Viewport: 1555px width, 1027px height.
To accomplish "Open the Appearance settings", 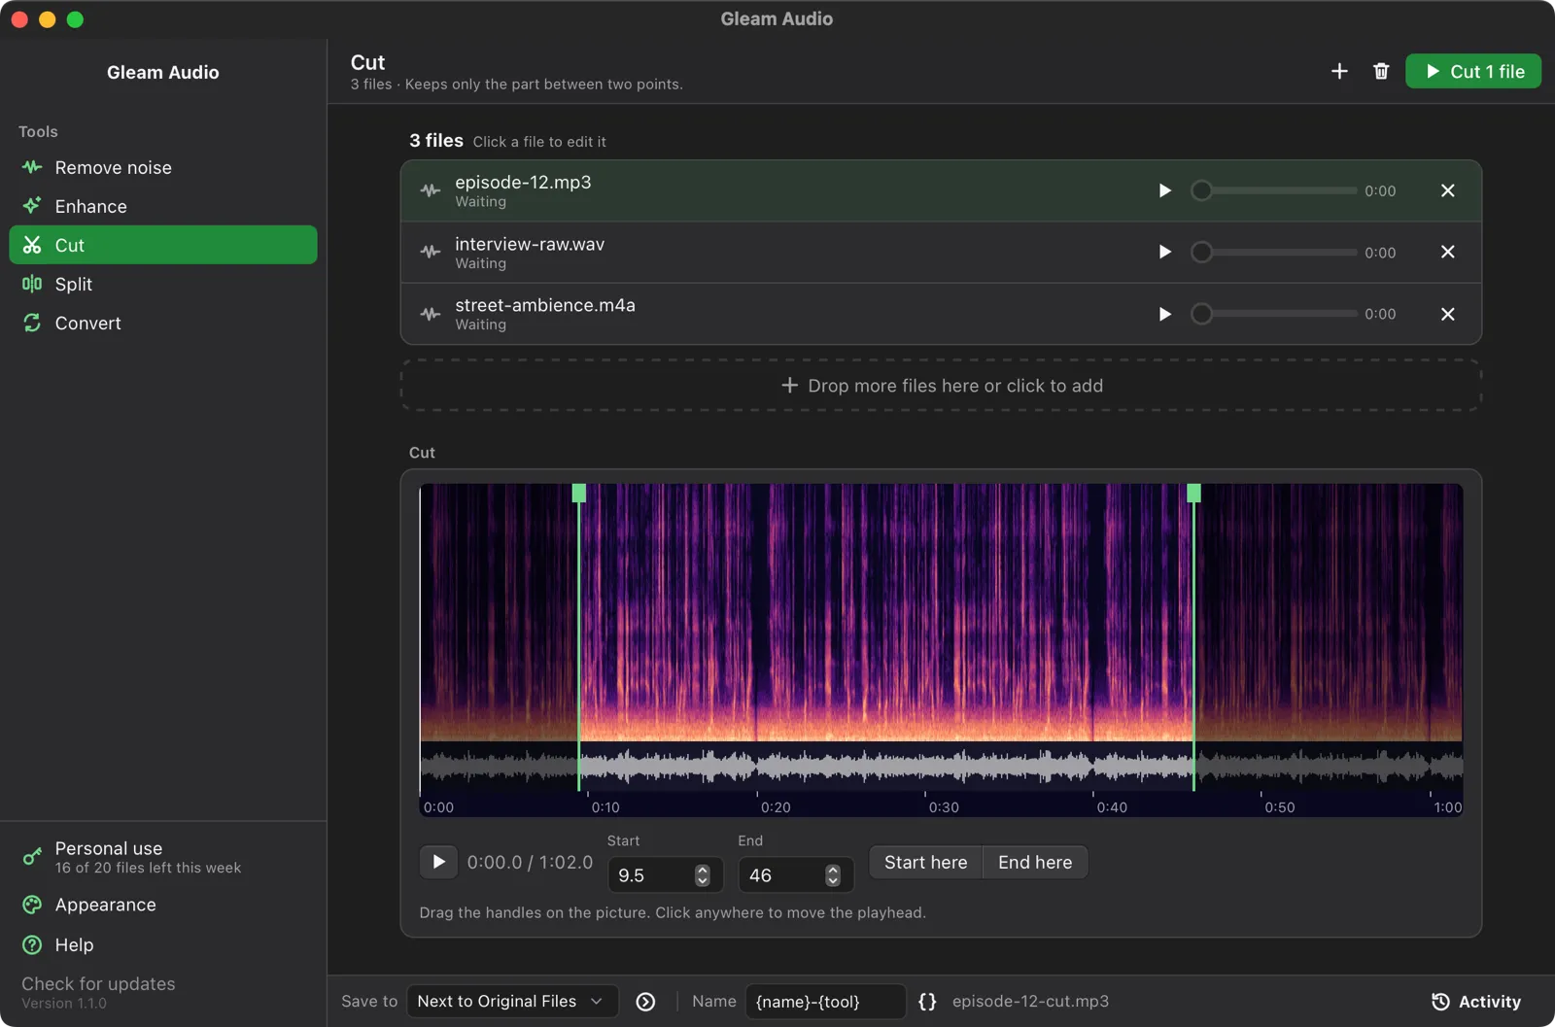I will click(162, 905).
